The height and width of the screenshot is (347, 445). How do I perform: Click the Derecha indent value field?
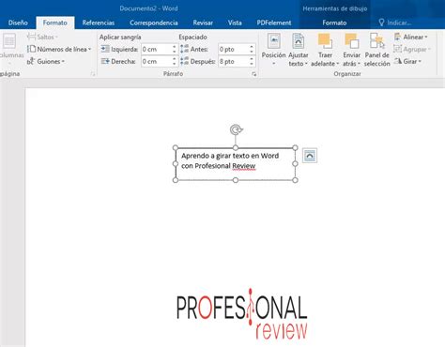(156, 61)
